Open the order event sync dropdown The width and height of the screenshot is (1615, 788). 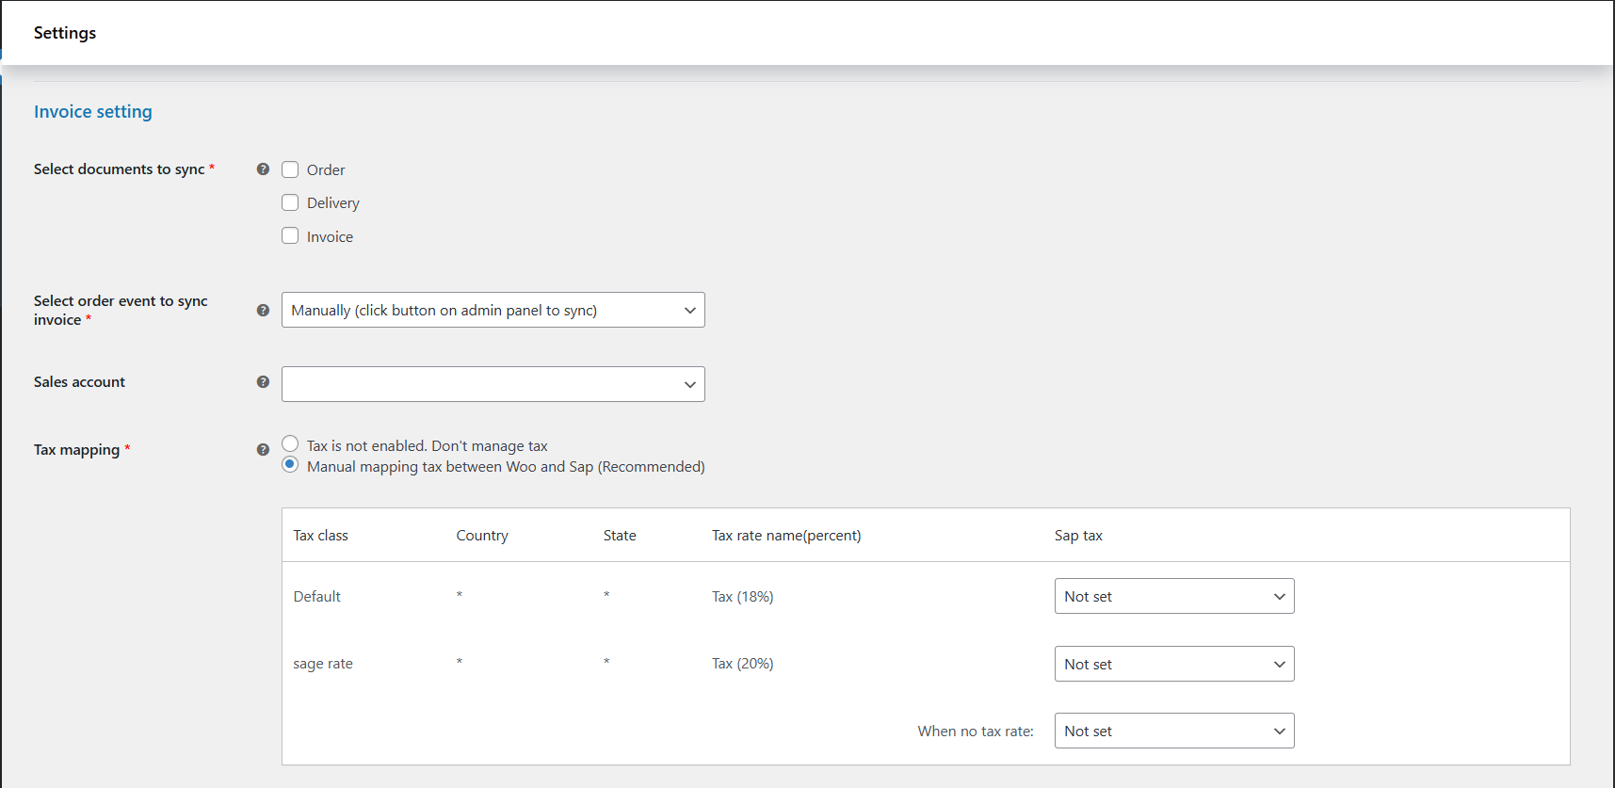[x=493, y=311]
